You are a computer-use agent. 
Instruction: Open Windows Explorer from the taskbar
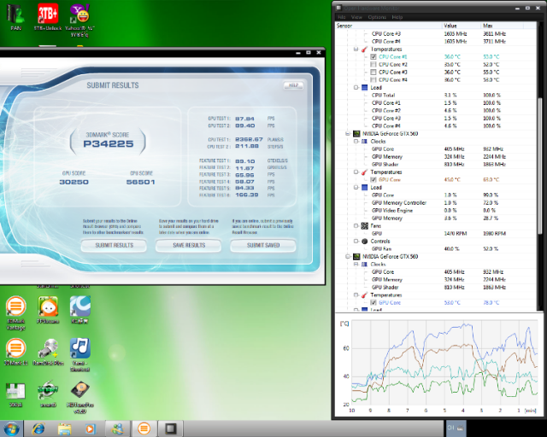point(64,428)
